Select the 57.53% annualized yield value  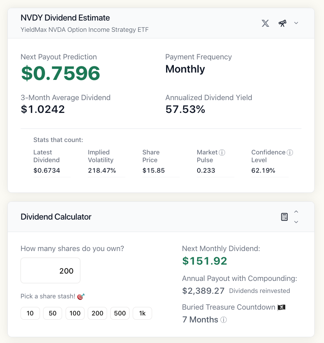(x=185, y=109)
